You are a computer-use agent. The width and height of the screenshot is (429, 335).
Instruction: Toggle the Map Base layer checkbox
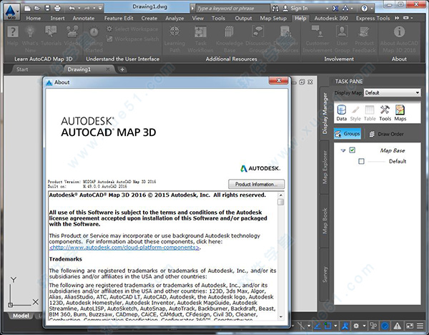[352, 150]
